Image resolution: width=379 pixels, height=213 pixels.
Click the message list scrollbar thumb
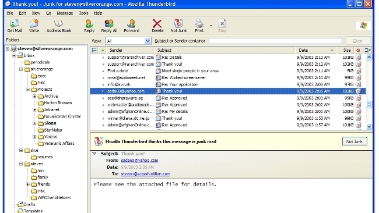coord(369,104)
